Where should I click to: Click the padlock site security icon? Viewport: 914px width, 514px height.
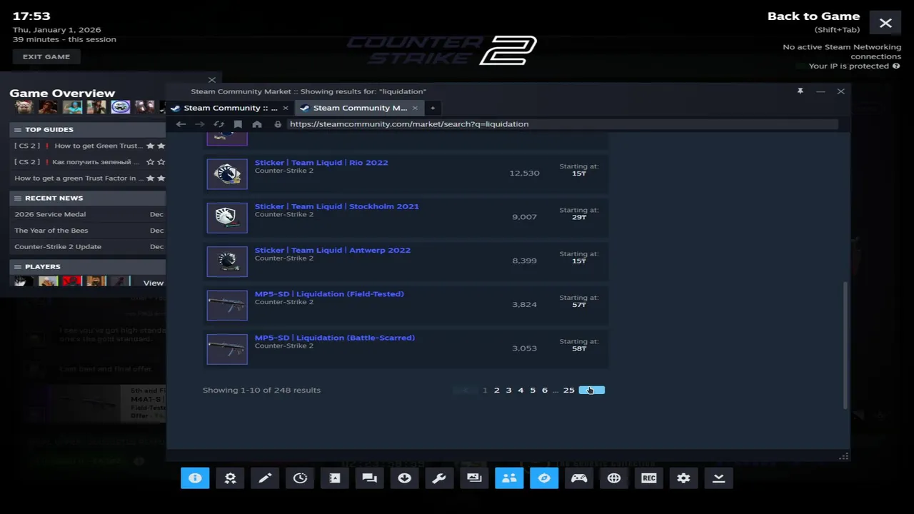pyautogui.click(x=278, y=124)
